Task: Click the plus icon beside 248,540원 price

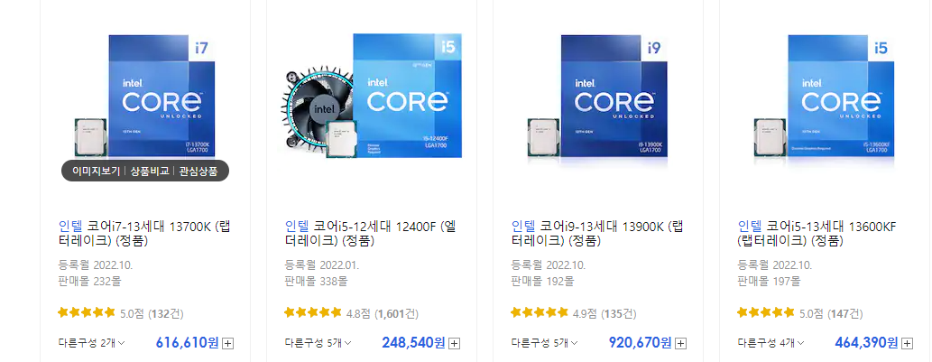Action: (x=455, y=344)
